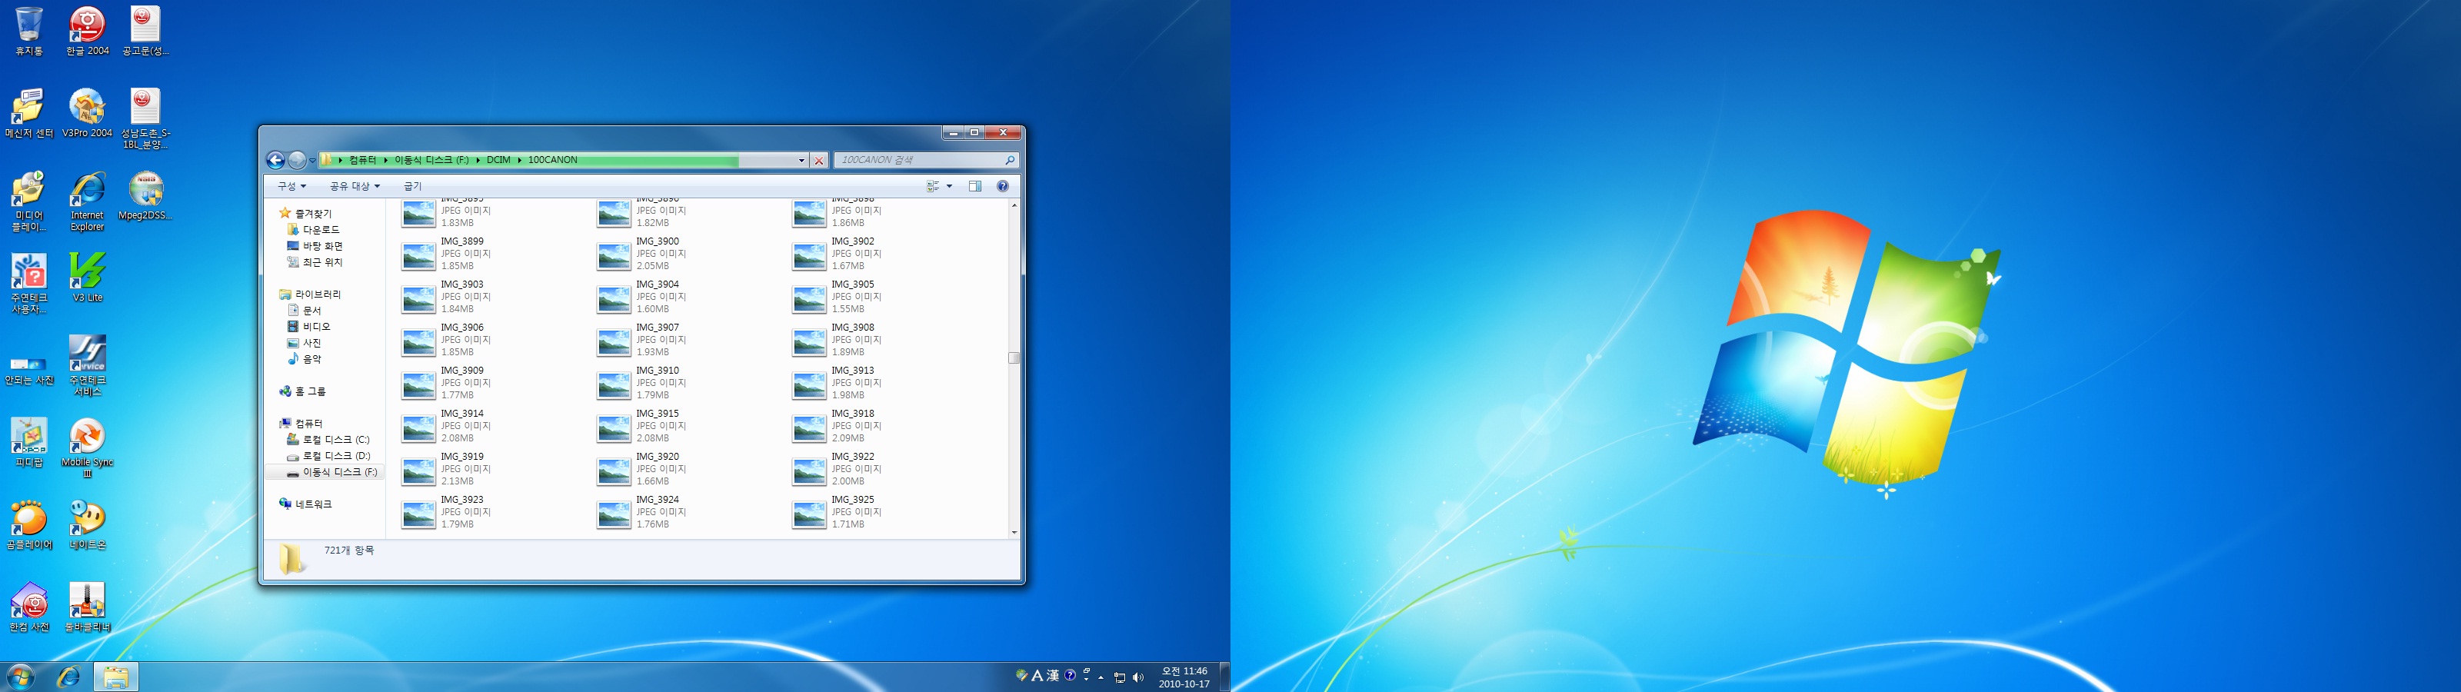The width and height of the screenshot is (2461, 692).
Task: Open the 휴지통 desktop icon
Action: click(x=28, y=31)
